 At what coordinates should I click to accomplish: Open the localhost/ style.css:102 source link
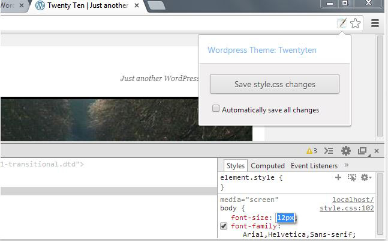(347, 204)
